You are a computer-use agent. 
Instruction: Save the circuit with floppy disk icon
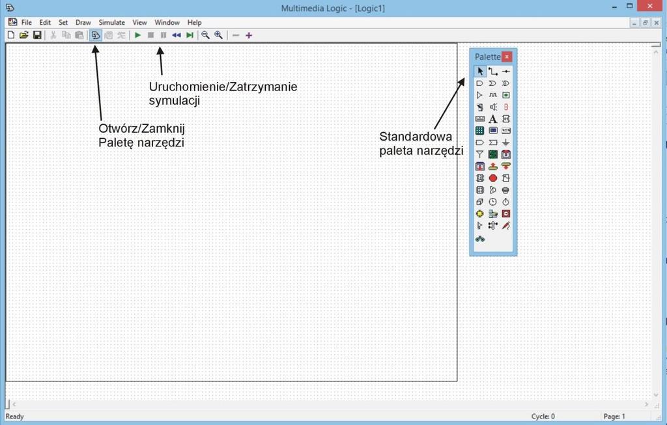click(37, 35)
